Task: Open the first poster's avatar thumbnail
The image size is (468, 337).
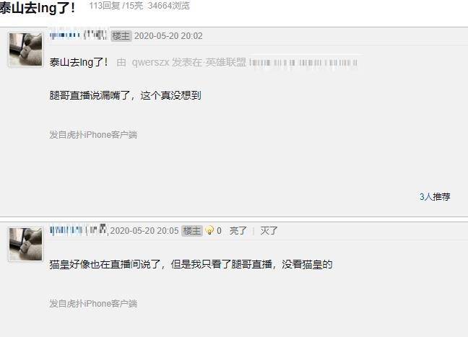Action: pos(26,50)
